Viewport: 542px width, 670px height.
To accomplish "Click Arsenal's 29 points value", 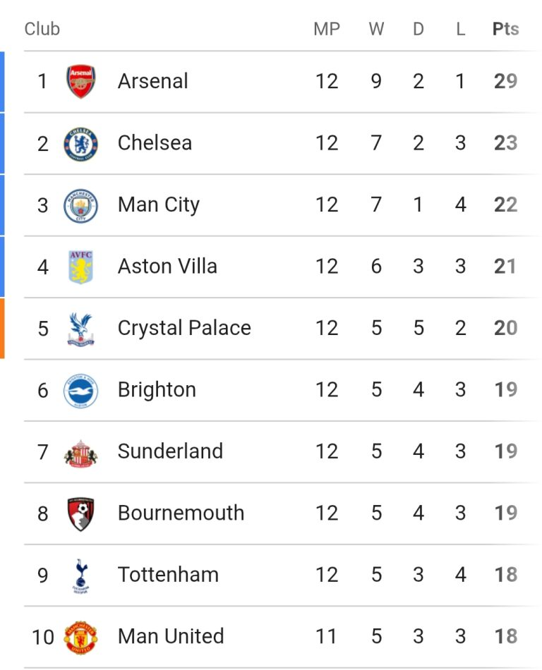I will click(505, 81).
